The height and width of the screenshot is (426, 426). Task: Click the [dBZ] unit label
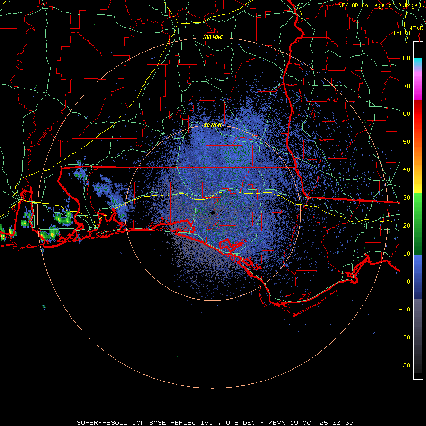pos(402,33)
